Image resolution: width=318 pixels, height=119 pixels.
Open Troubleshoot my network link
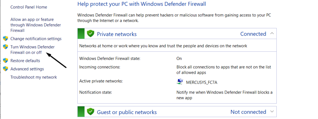click(34, 77)
